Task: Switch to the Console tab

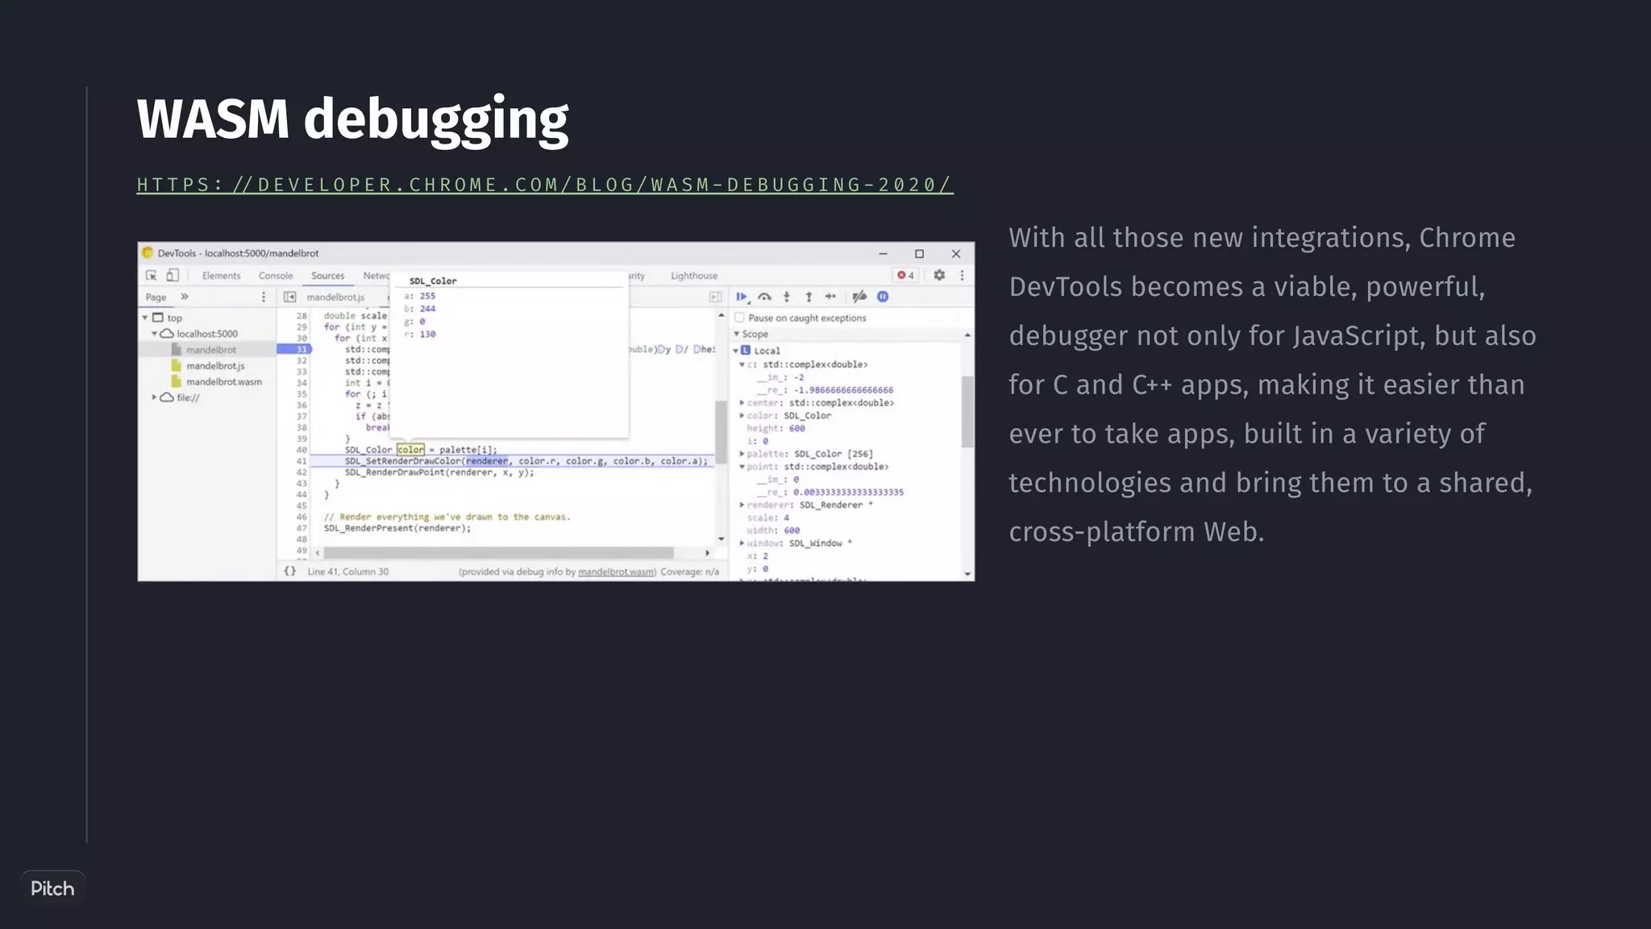Action: (x=276, y=276)
